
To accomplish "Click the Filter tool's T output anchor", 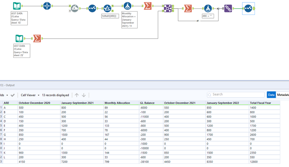I will pos(113,6).
